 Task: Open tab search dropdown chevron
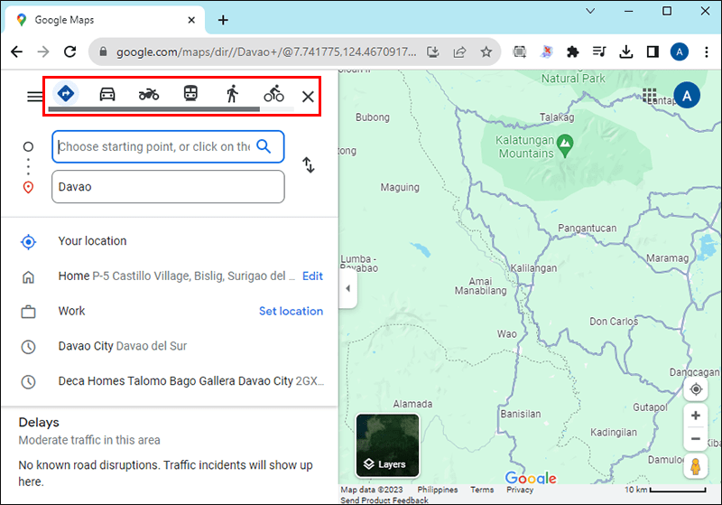coord(590,11)
